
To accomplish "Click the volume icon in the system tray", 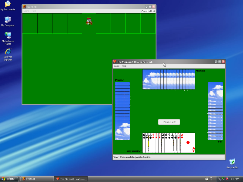I will click(x=219, y=179).
